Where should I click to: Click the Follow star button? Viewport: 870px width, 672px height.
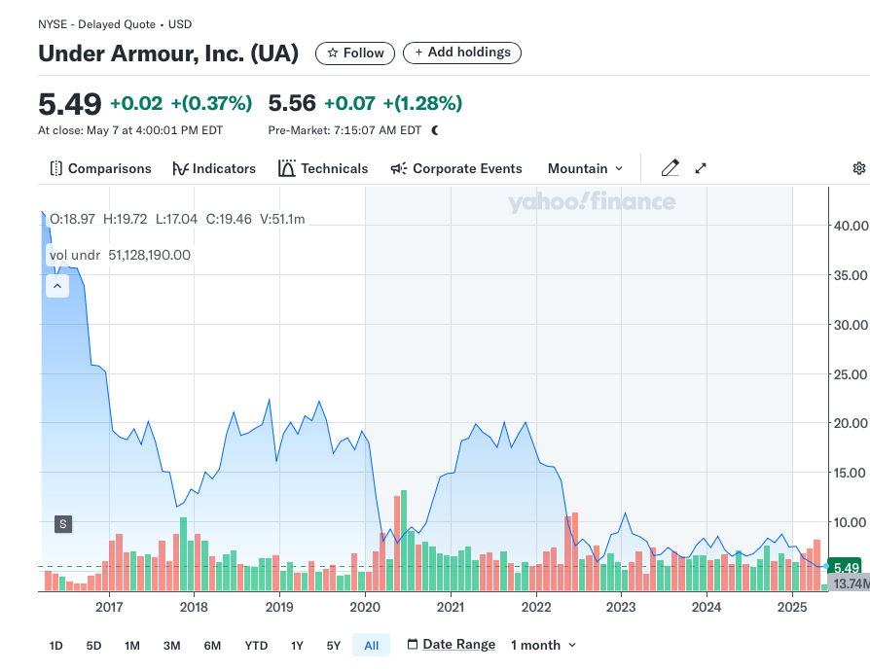point(355,53)
